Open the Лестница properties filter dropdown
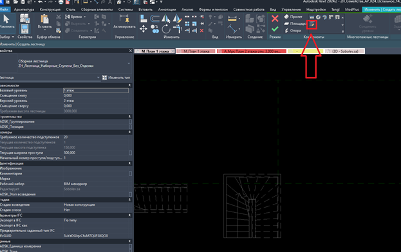Screen dimensions: 401x252 tap(98, 78)
